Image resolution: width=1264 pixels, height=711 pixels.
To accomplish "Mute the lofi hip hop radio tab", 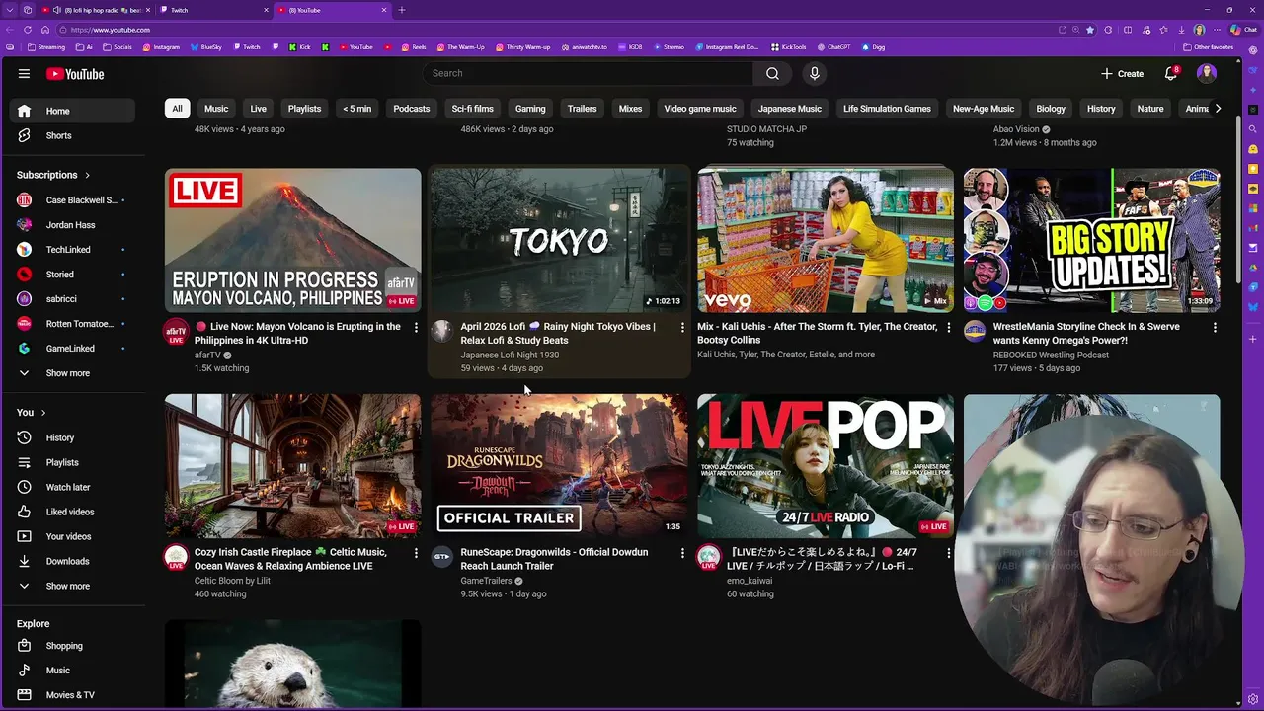I will [56, 10].
